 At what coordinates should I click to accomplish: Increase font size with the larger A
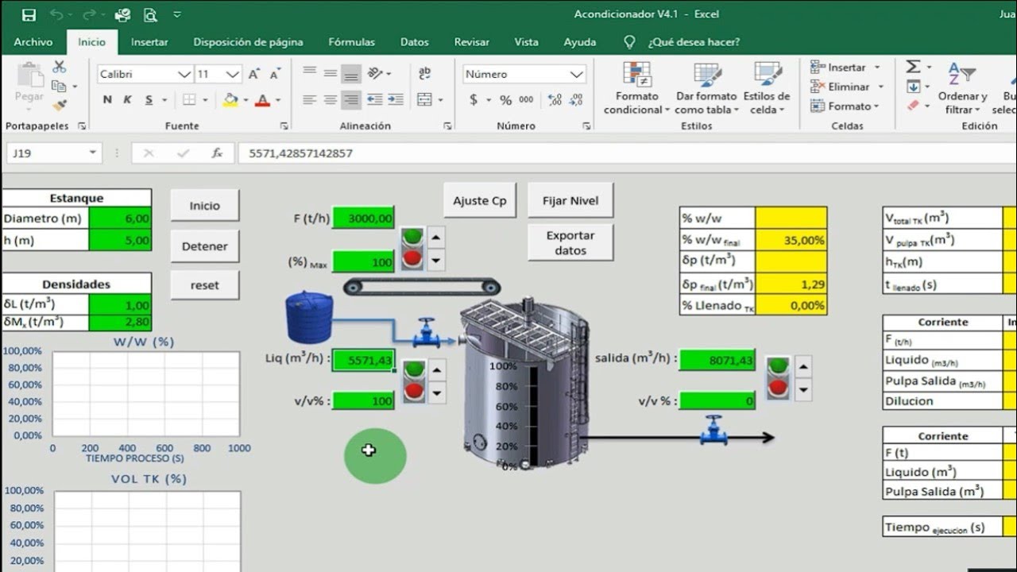(x=254, y=74)
